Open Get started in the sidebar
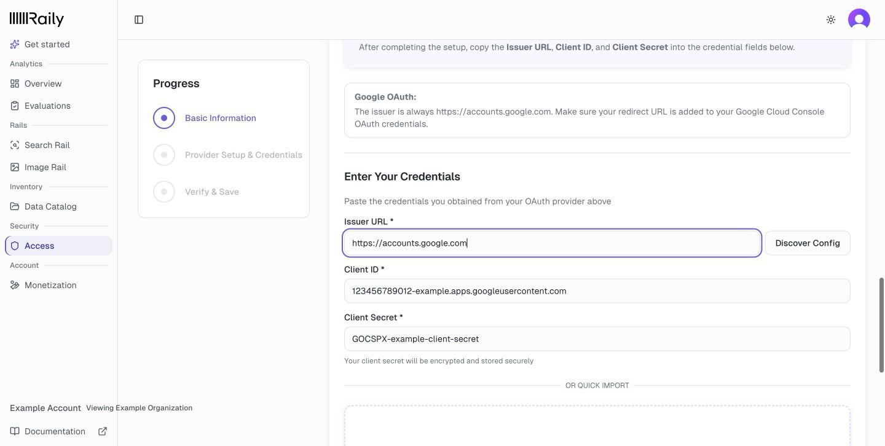The image size is (885, 446). 58,44
